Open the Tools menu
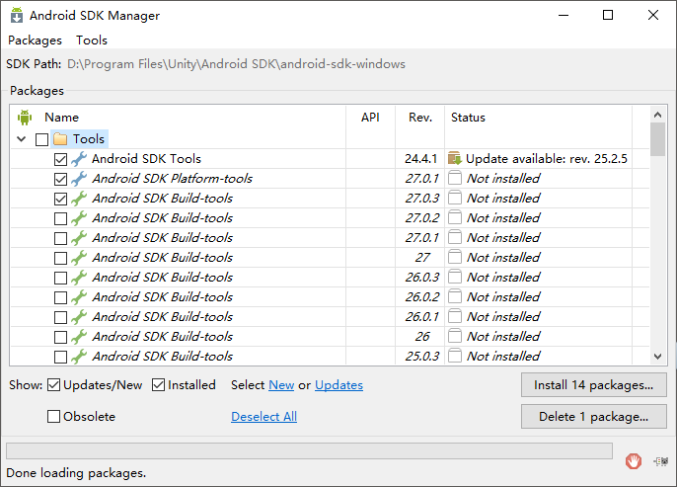677x487 pixels. pos(92,41)
